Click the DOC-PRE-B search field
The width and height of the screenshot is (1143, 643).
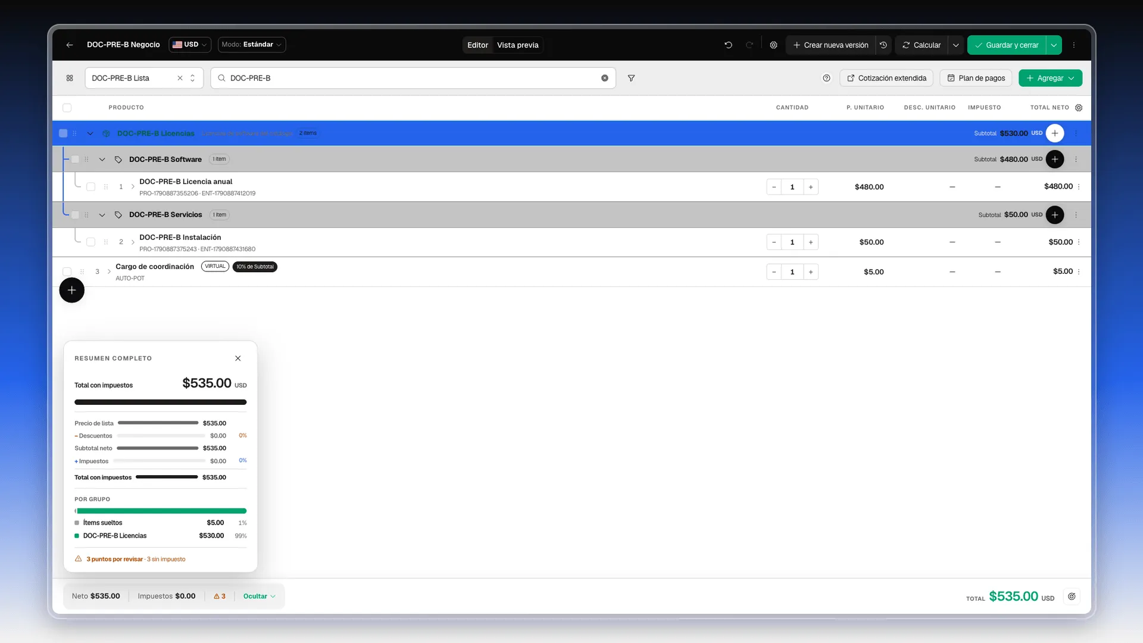[413, 78]
